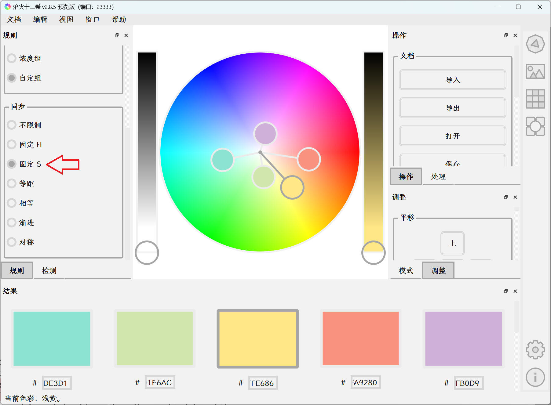Switch to the 检测 tab
Viewport: 551px width, 405px height.
coord(49,271)
